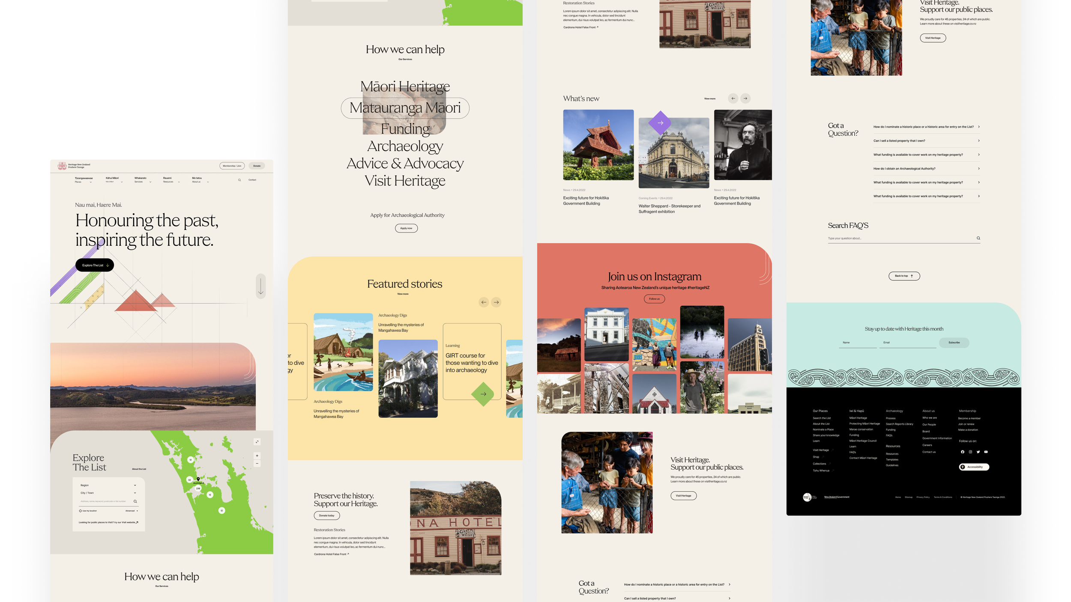Click the newsletter Name input field

click(858, 343)
